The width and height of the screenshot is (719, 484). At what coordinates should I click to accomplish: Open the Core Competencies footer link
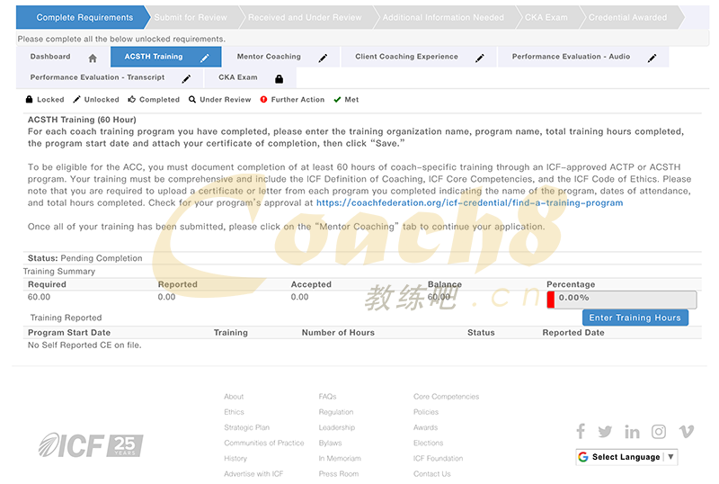pyautogui.click(x=446, y=397)
